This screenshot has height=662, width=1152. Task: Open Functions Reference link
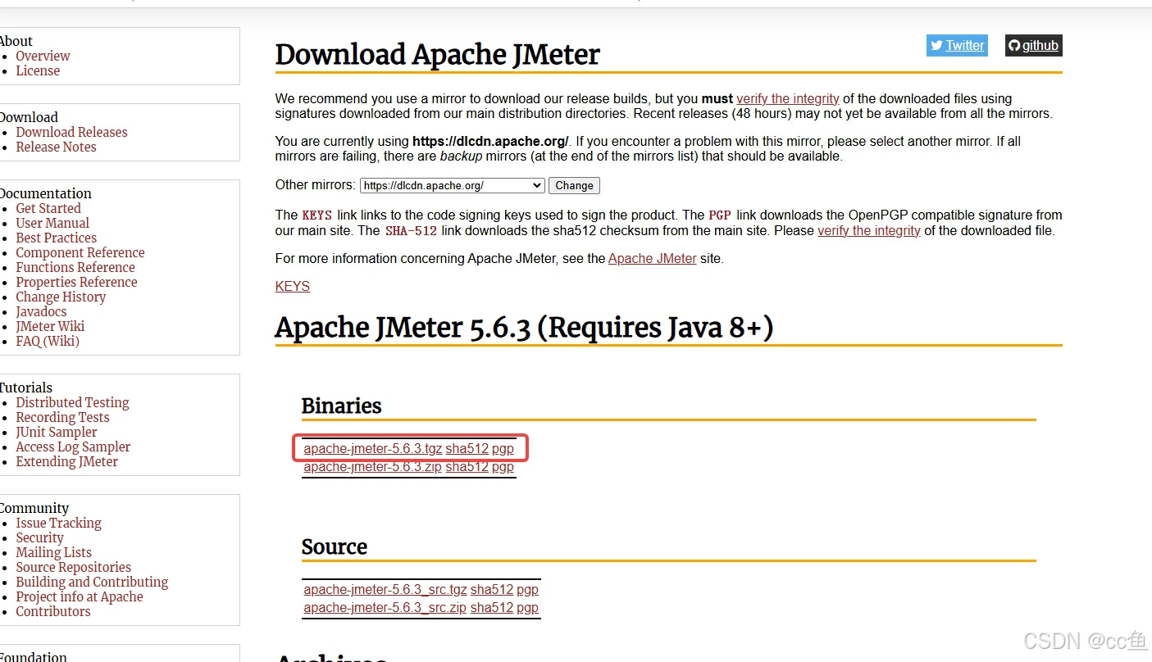click(75, 268)
